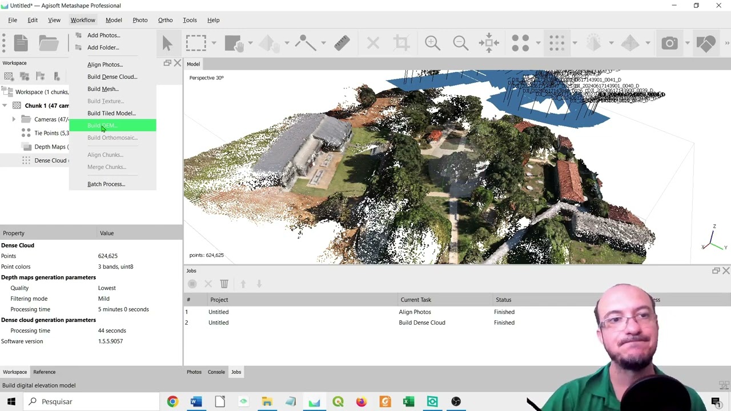Screen dimensions: 731x411
Task: Open the Reference tab
Action: coord(44,372)
